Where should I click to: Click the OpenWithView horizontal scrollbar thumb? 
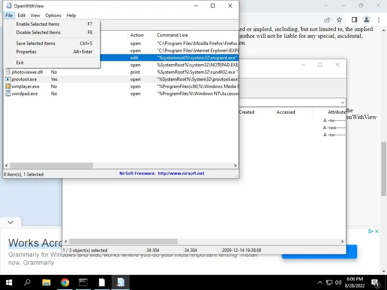51,165
